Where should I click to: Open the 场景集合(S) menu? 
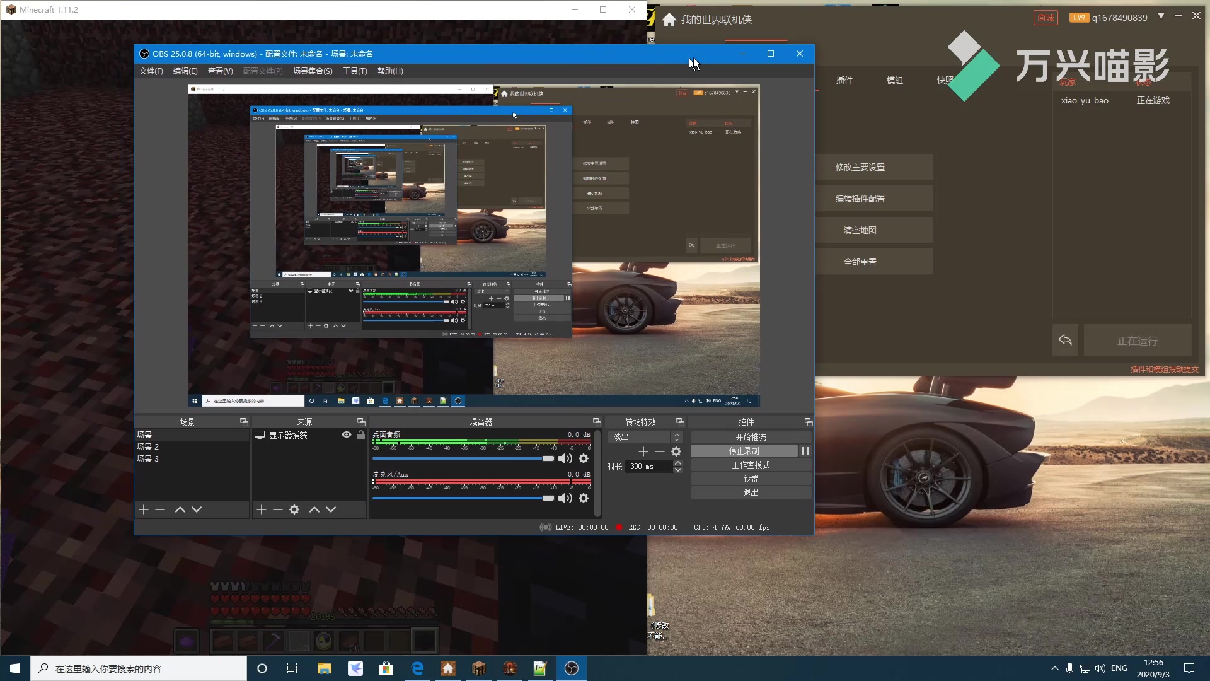tap(313, 71)
